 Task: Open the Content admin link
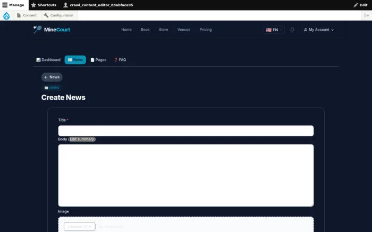pos(27,15)
